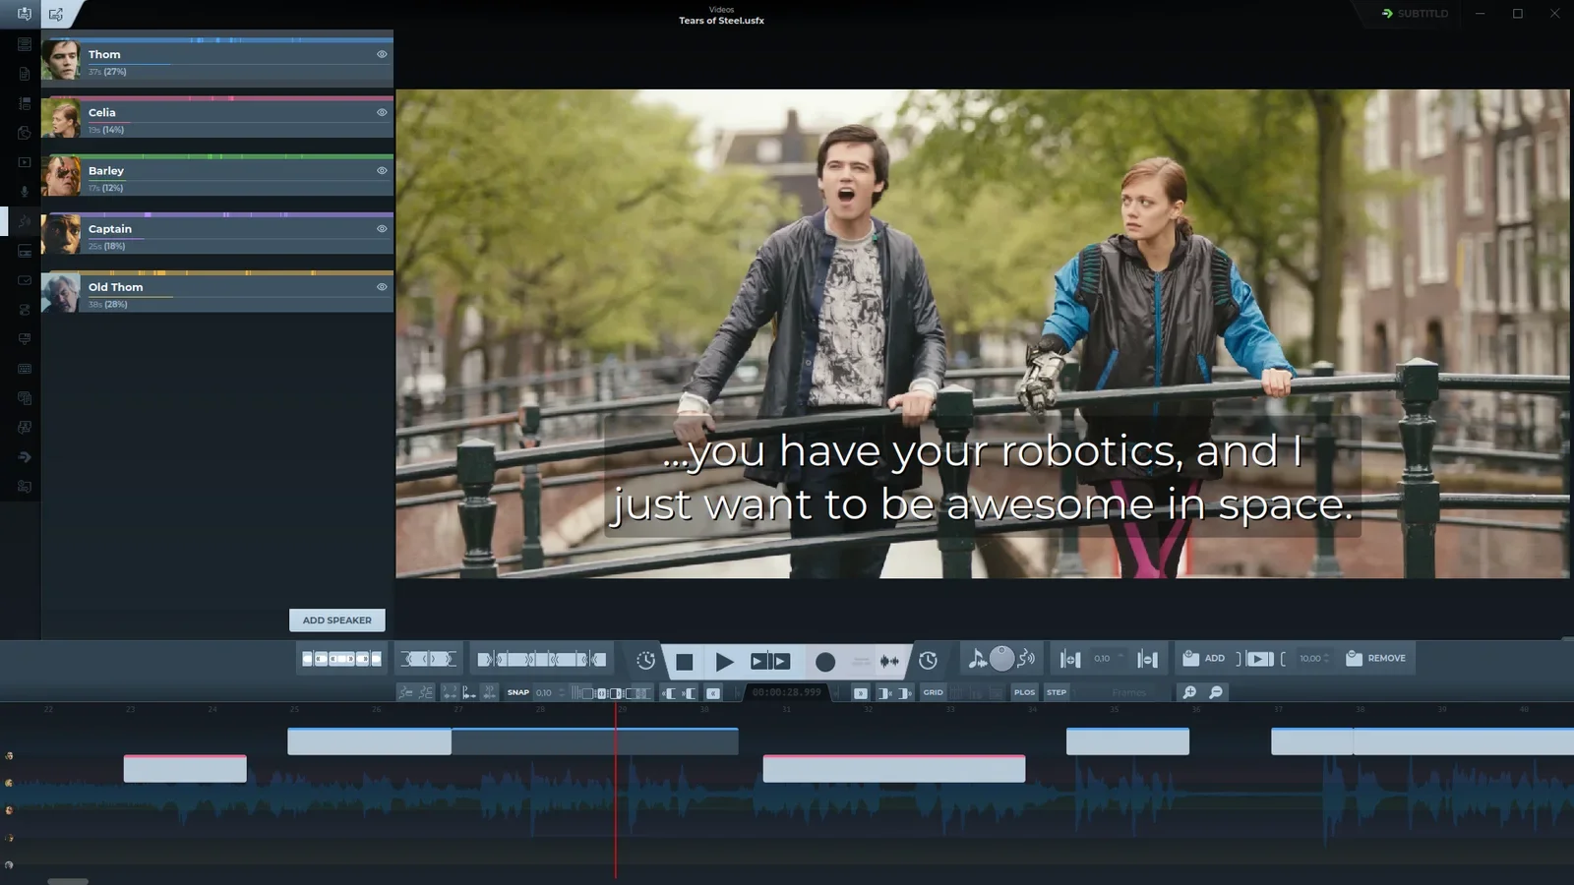Stop playback with the square button
Viewport: 1574px width, 885px height.
(684, 662)
